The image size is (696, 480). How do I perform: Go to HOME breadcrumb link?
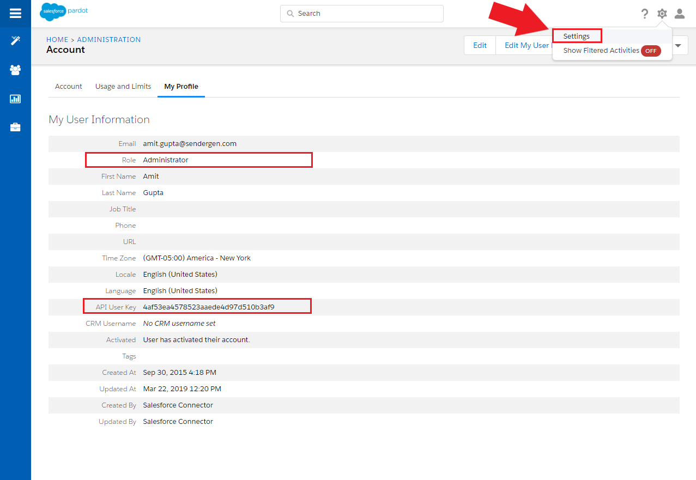pyautogui.click(x=57, y=40)
